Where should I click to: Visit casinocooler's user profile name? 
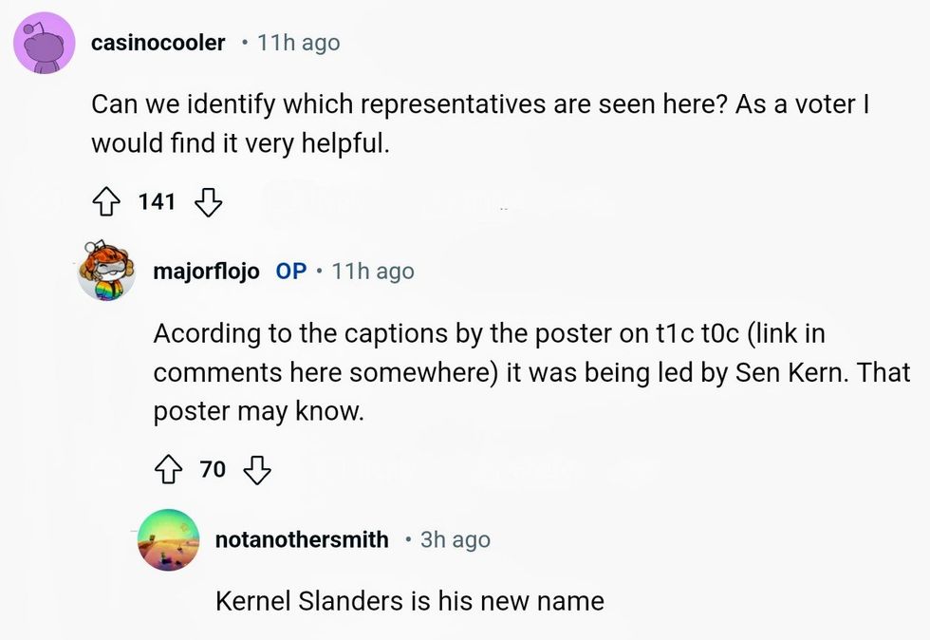(158, 43)
